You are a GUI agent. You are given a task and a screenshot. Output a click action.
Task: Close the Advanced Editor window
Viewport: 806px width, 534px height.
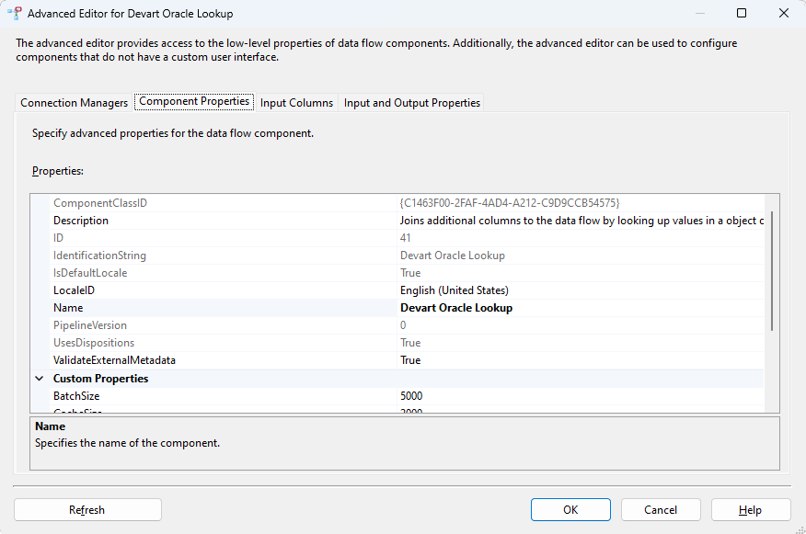point(783,14)
